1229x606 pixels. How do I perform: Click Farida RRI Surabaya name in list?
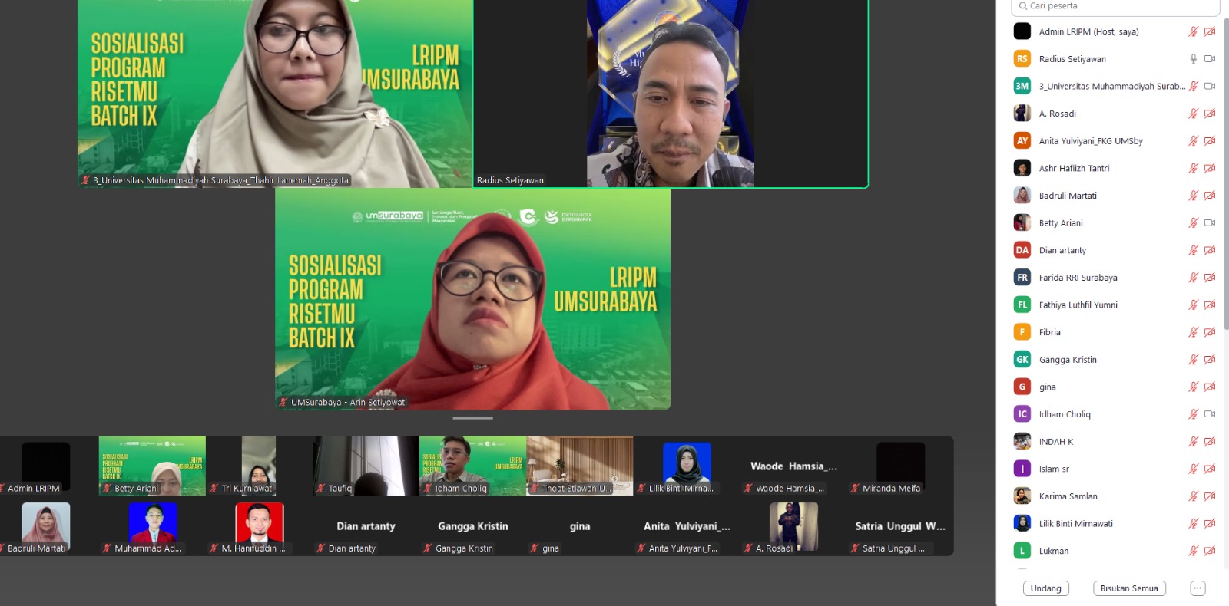[1078, 278]
